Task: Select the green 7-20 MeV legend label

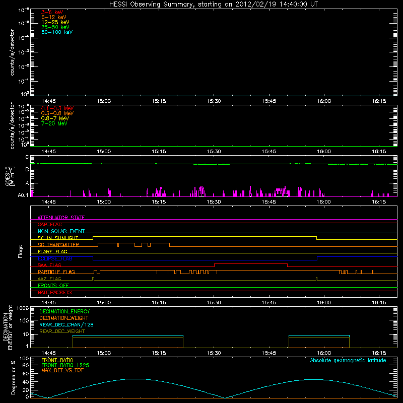Action: click(54, 123)
